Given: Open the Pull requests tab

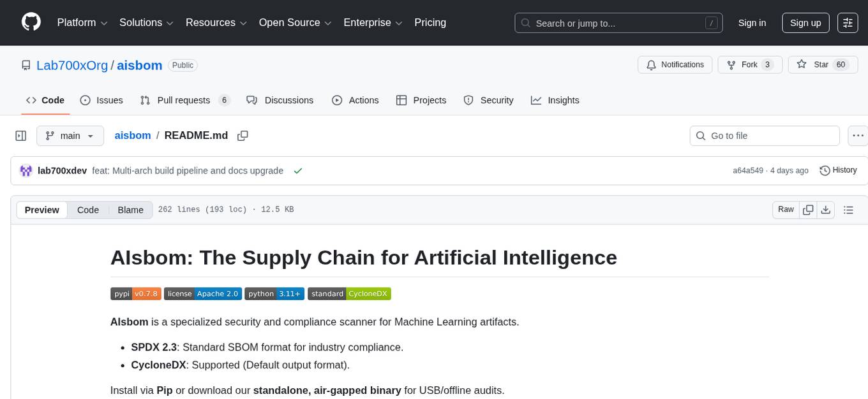Looking at the screenshot, I should tap(184, 100).
